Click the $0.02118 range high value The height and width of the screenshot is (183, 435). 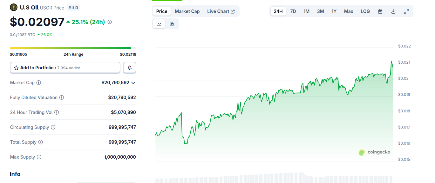click(x=128, y=54)
